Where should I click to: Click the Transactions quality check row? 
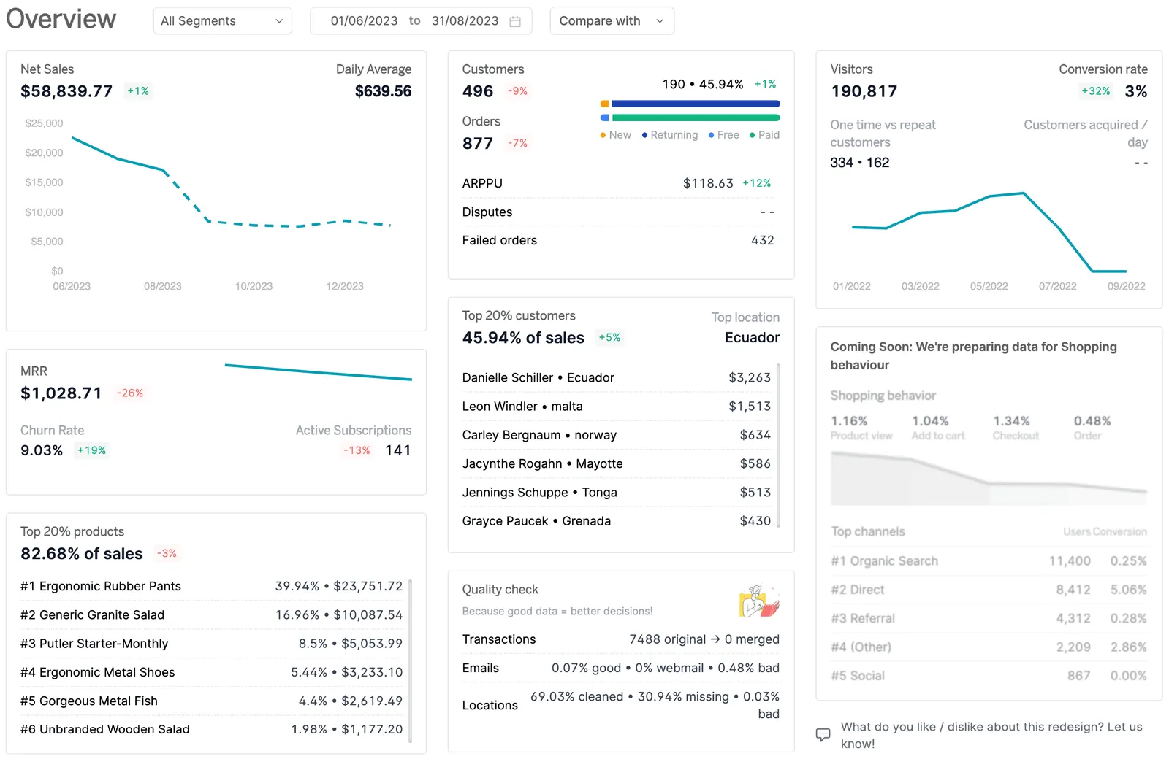(x=620, y=639)
